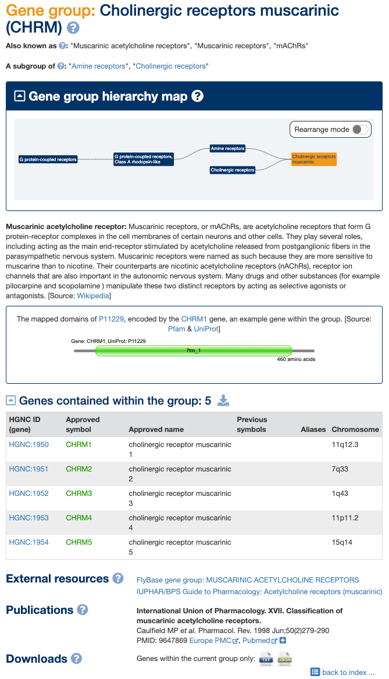Click help icon in hierarchy map header
The width and height of the screenshot is (389, 679).
point(198,97)
